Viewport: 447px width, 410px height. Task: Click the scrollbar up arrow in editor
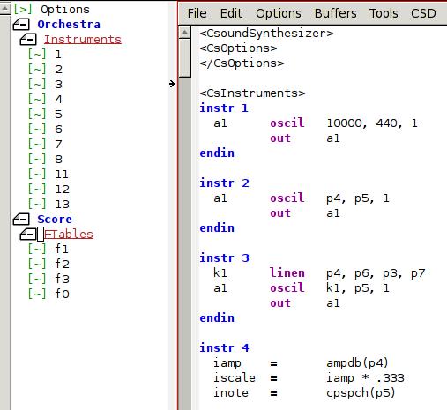(x=185, y=33)
